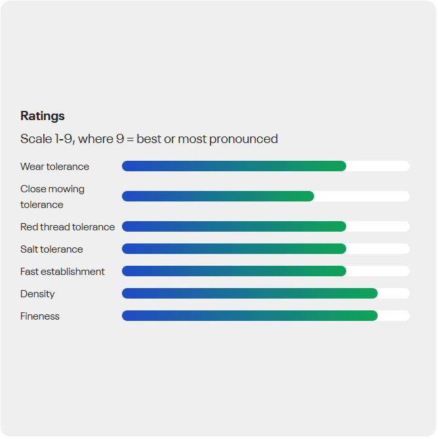Click the Density rating bar
This screenshot has width=438, height=439.
pos(266,293)
